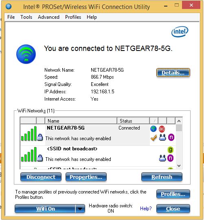Click the purple 'n' icon for NETGEAR78-5G
Viewport: 204px width, 220px height.
click(171, 137)
